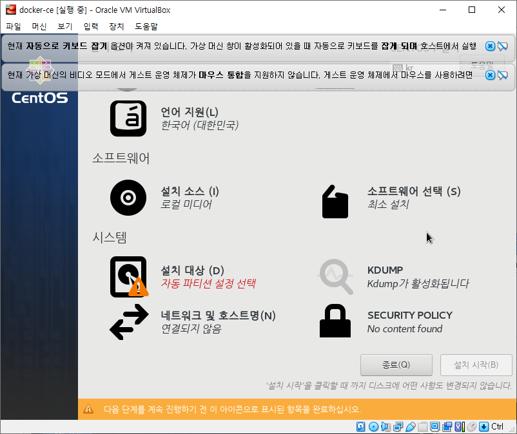Click the VirtualBox title bar app icon
The height and width of the screenshot is (434, 517).
(x=10, y=10)
